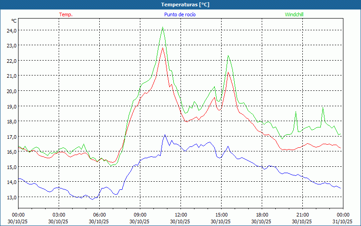The width and height of the screenshot is (361, 226).
Task: Click the highest peak of blue dew point line
Action: pyautogui.click(x=165, y=135)
